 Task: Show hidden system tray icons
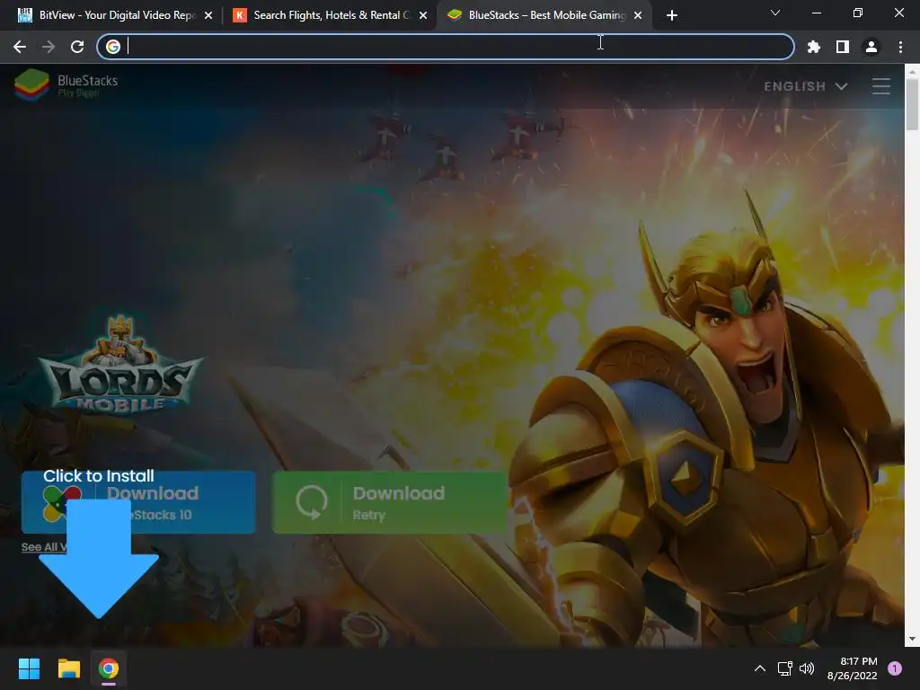[760, 668]
